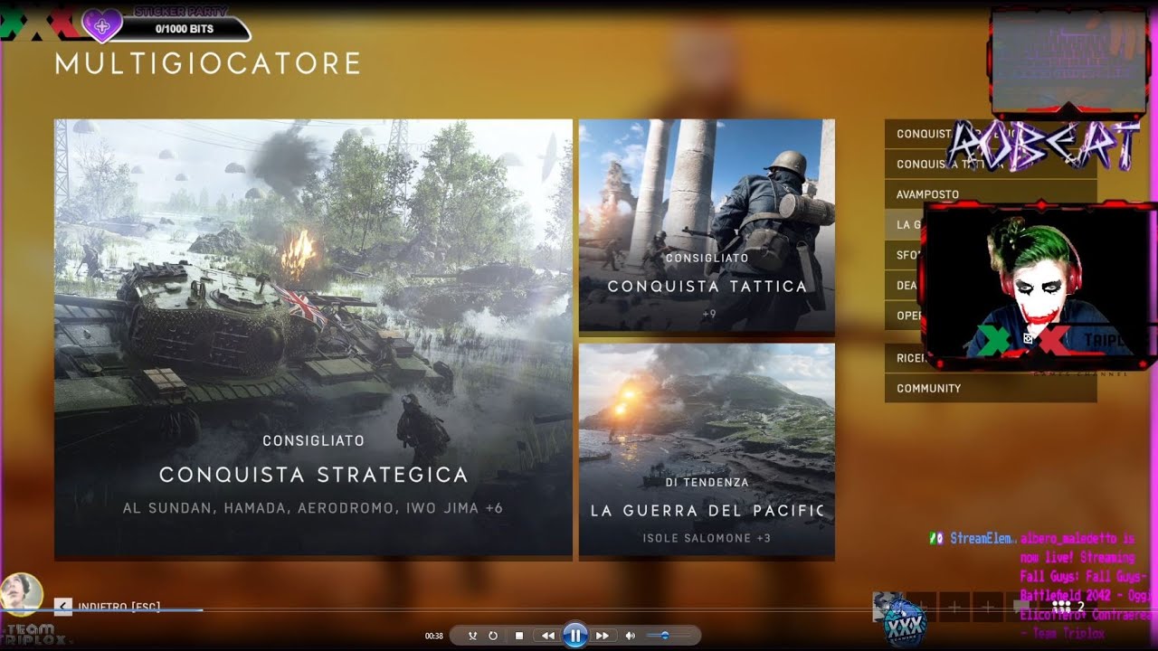The width and height of the screenshot is (1158, 651).
Task: Select AVAMPOSTO in the mode list
Action: (x=991, y=194)
